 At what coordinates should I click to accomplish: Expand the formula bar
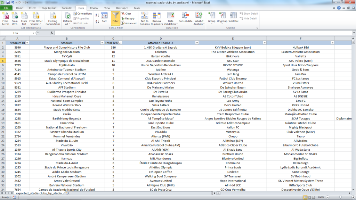pos(354,33)
